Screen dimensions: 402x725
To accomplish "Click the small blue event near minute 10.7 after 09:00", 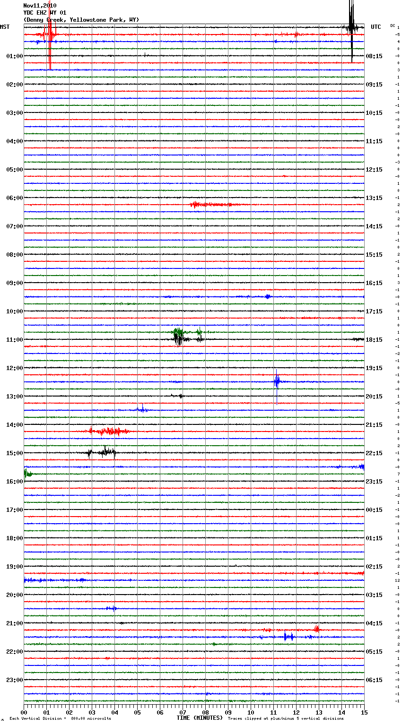I will pyautogui.click(x=268, y=296).
